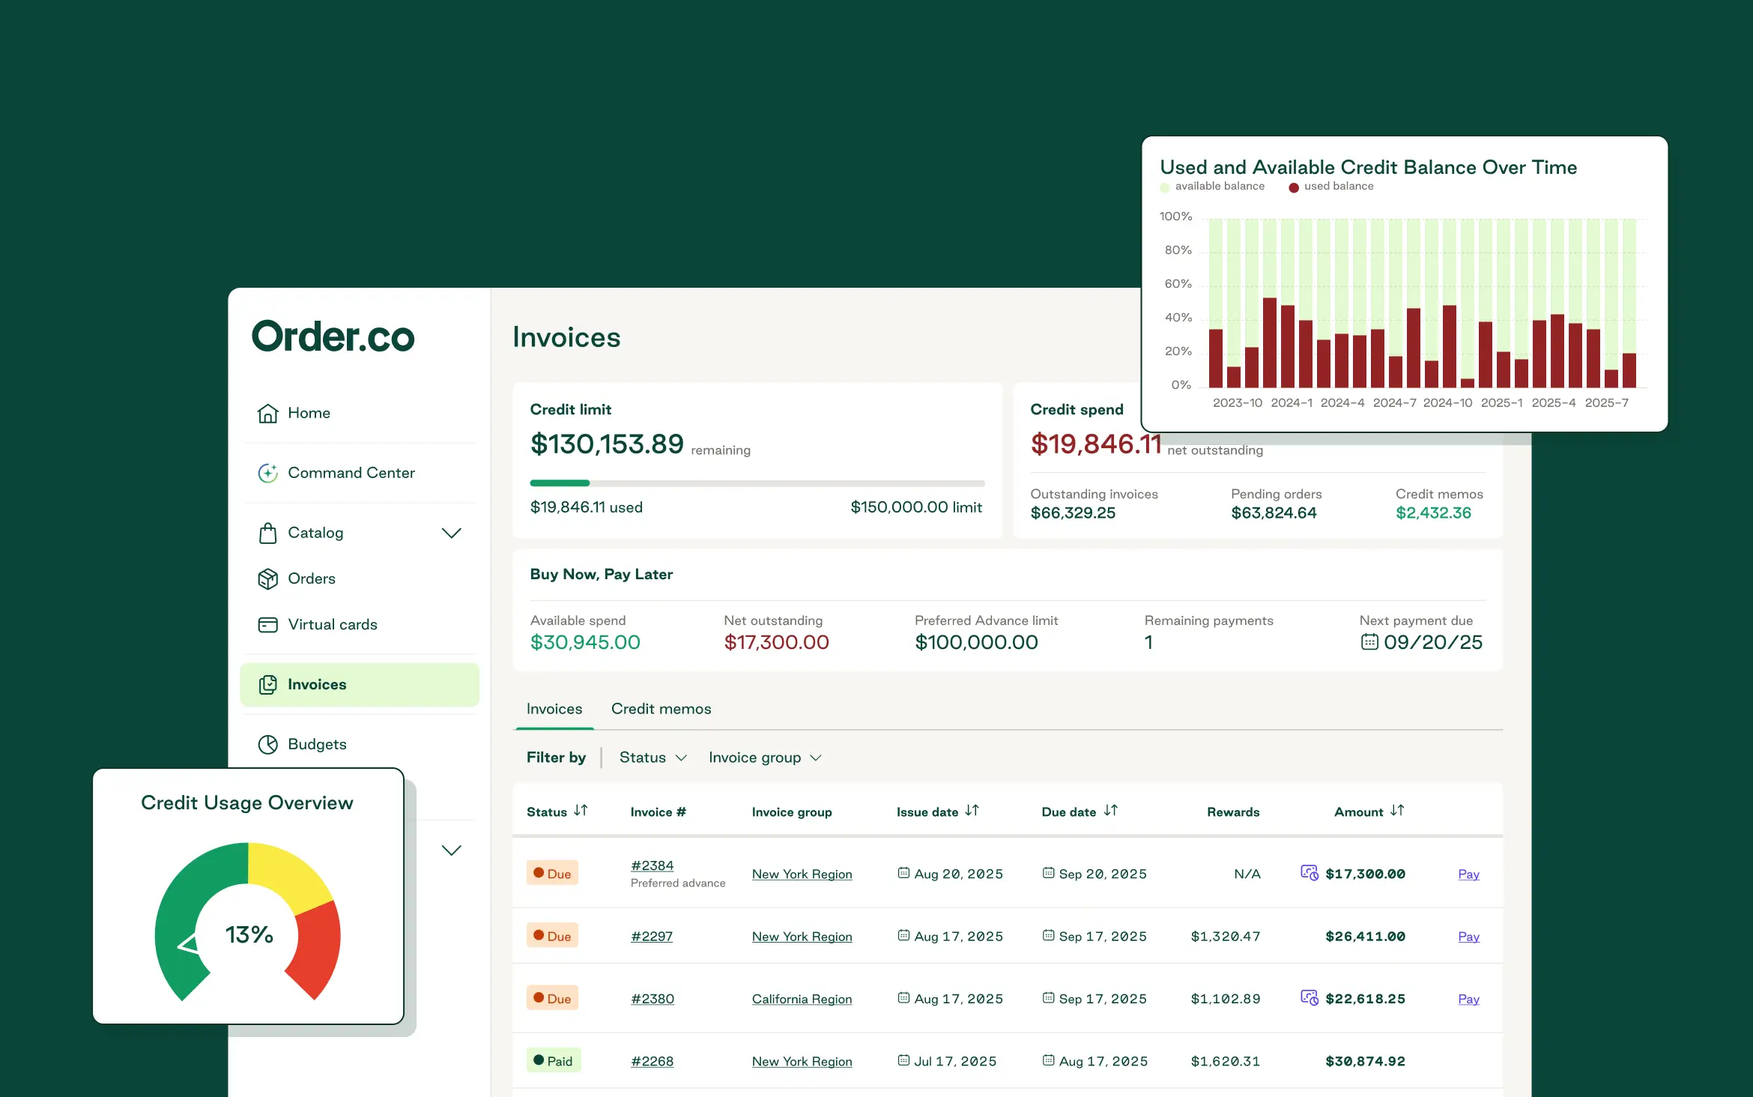Click the Command Center sparkle icon
The width and height of the screenshot is (1753, 1097).
pyautogui.click(x=267, y=473)
